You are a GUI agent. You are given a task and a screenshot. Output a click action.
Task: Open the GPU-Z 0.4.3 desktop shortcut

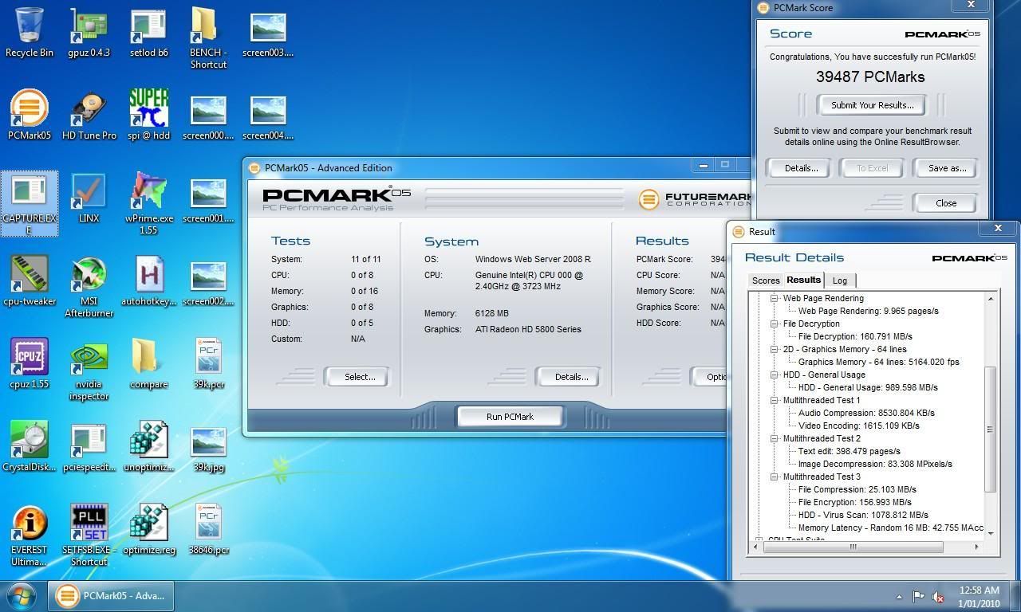click(x=89, y=28)
